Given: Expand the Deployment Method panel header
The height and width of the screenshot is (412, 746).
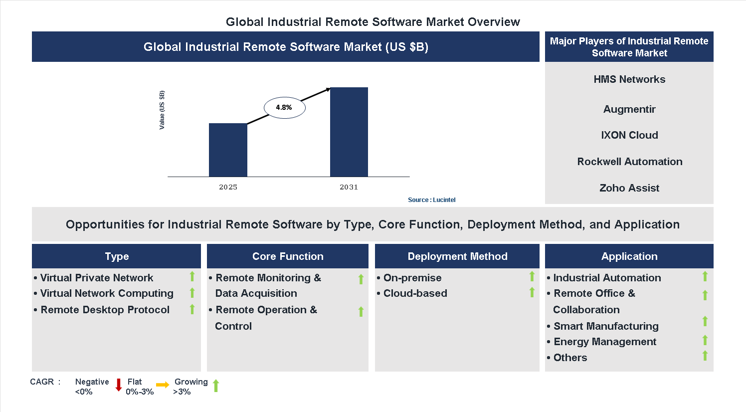Looking at the screenshot, I should click(x=457, y=256).
